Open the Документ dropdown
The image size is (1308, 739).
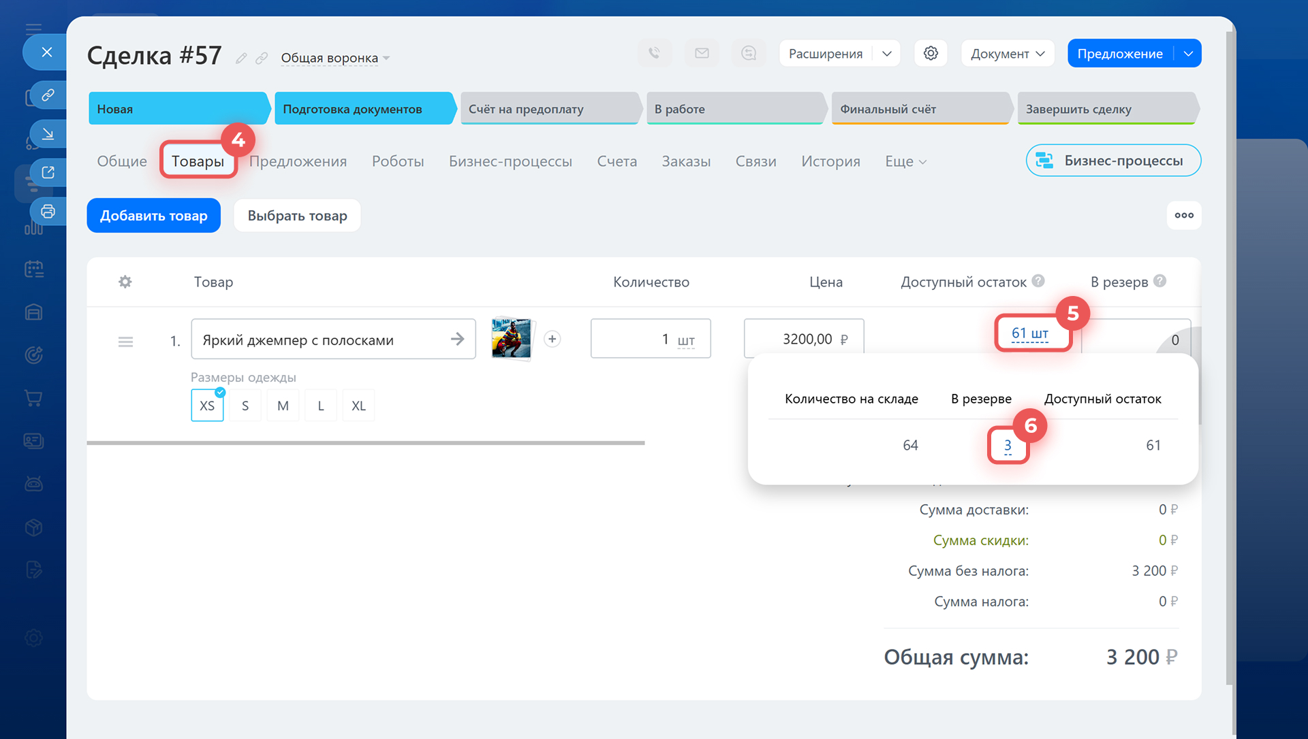1007,53
